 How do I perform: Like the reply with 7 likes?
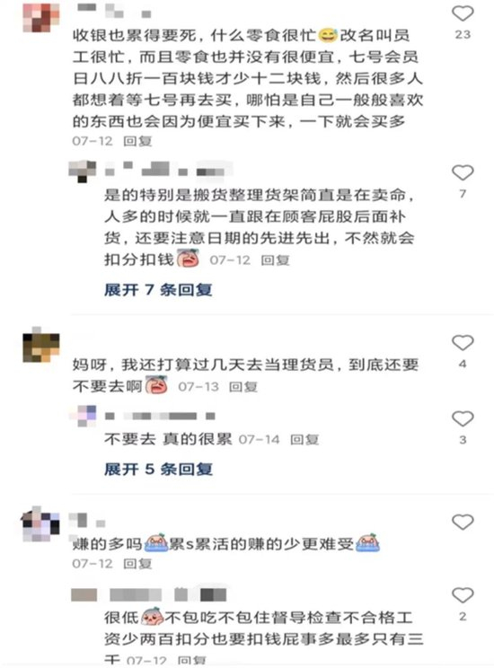pyautogui.click(x=463, y=172)
